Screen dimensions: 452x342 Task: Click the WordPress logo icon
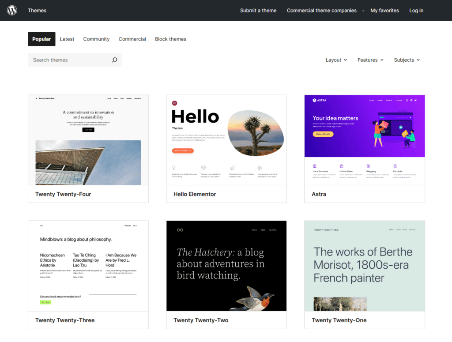point(12,11)
